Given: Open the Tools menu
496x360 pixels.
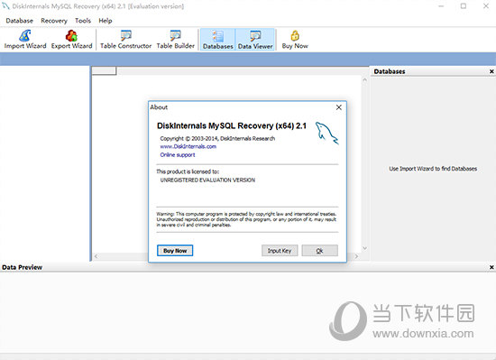Looking at the screenshot, I should tap(83, 21).
